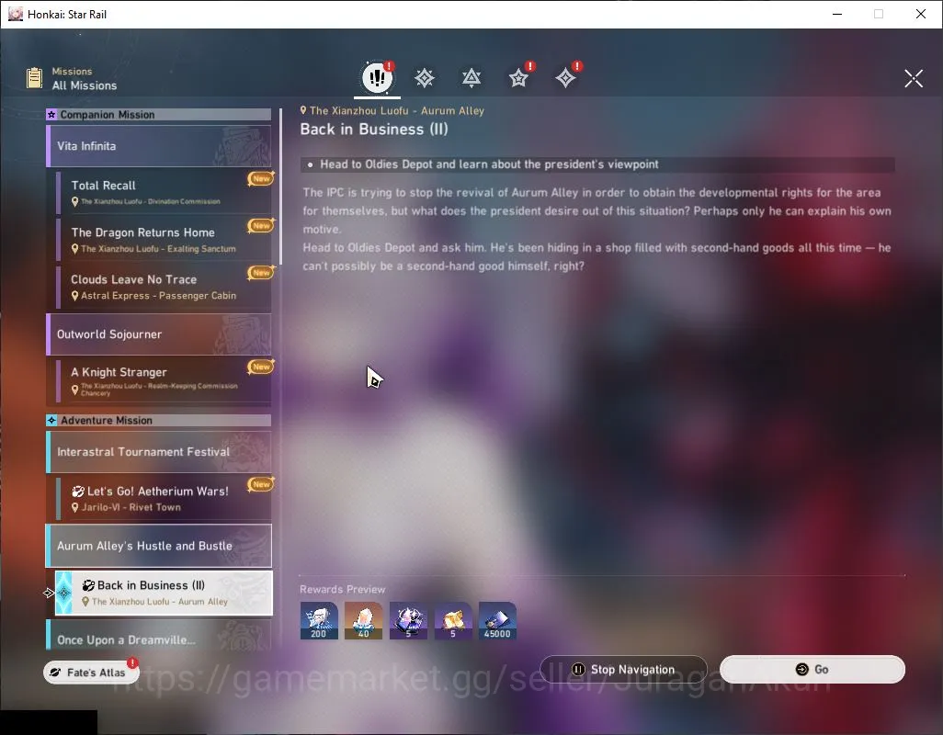Click the Astral Express - Passenger Cabin location
Image resolution: width=943 pixels, height=735 pixels.
[159, 296]
